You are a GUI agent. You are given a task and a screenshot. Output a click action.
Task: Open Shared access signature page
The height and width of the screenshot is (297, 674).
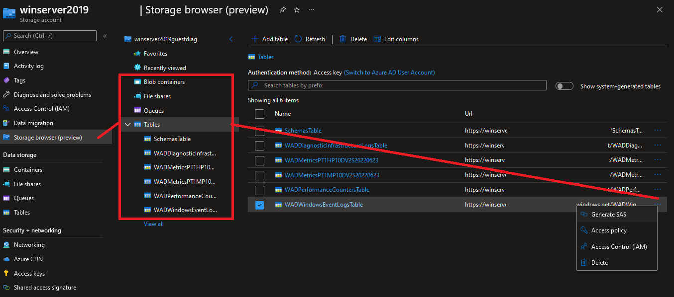[45, 288]
